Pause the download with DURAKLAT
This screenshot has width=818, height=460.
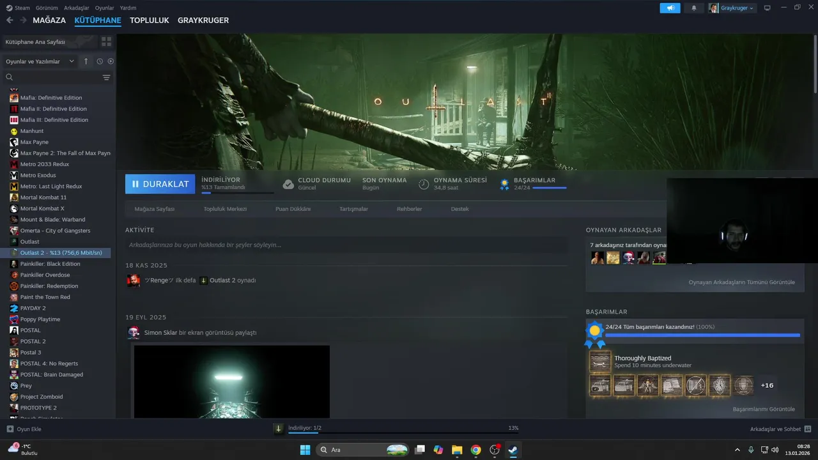(x=160, y=184)
